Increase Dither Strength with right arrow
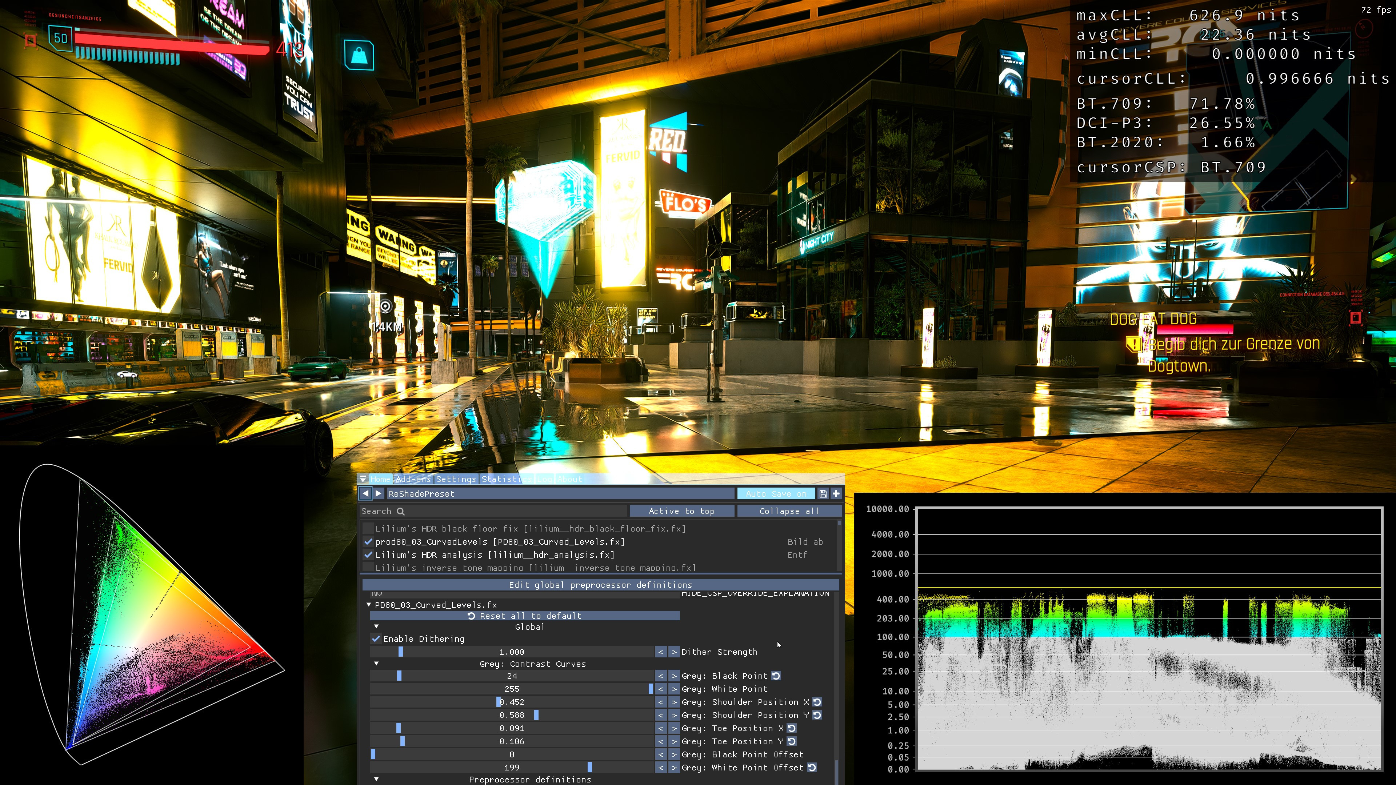Viewport: 1396px width, 785px height. 673,652
